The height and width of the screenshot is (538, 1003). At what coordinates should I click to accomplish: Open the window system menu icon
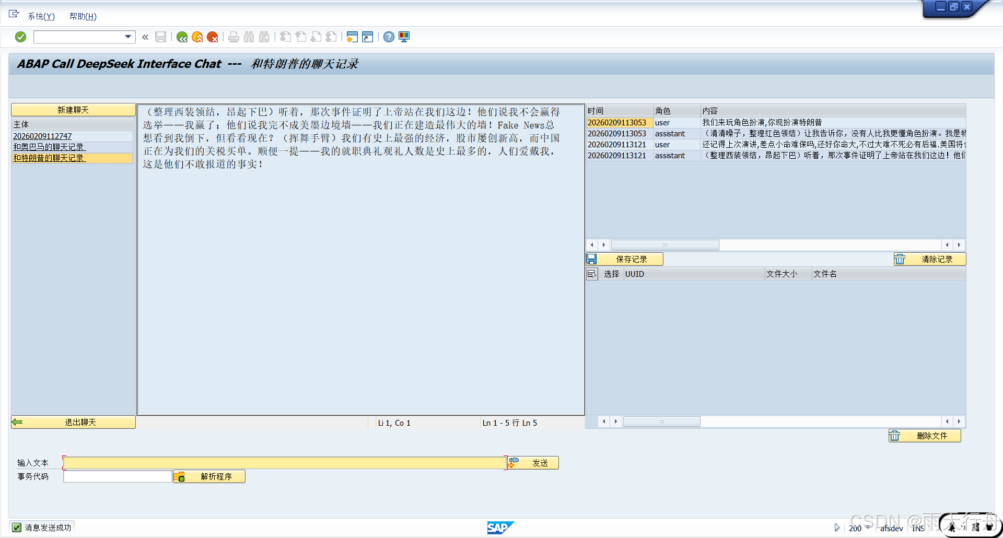(x=14, y=14)
